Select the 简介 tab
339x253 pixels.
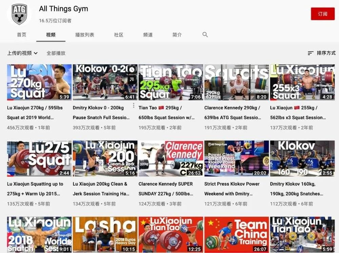click(x=177, y=35)
